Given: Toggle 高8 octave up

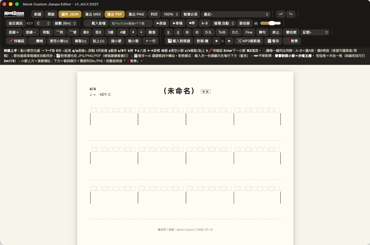Looking at the screenshot, I should tap(86, 32).
